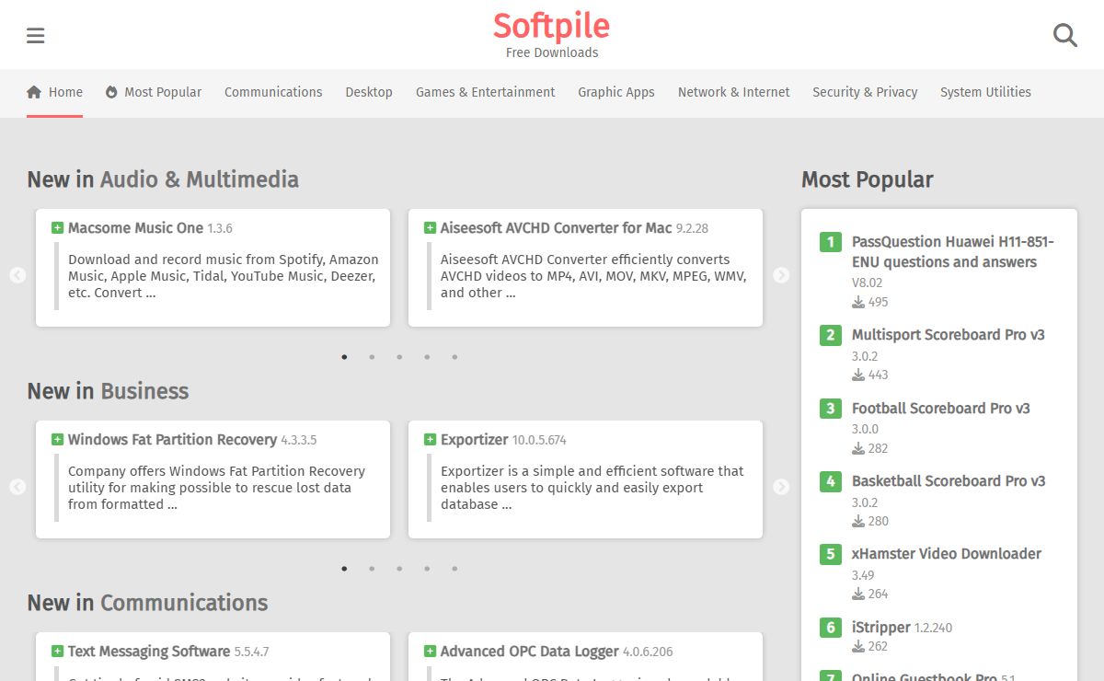Open Network & Internet category
The image size is (1104, 681).
click(x=734, y=92)
